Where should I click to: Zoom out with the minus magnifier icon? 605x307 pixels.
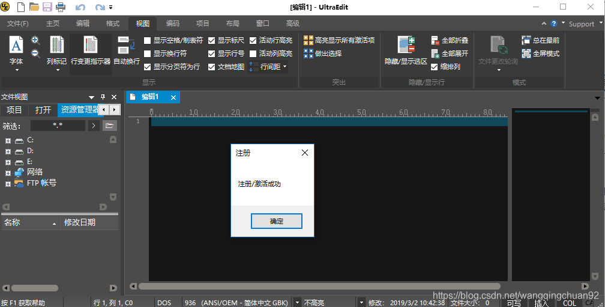(35, 53)
